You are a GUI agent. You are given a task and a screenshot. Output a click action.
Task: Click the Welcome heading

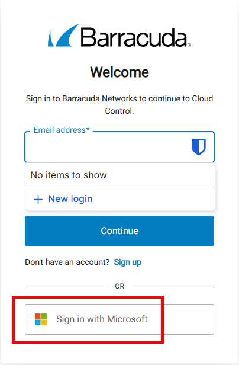[119, 72]
